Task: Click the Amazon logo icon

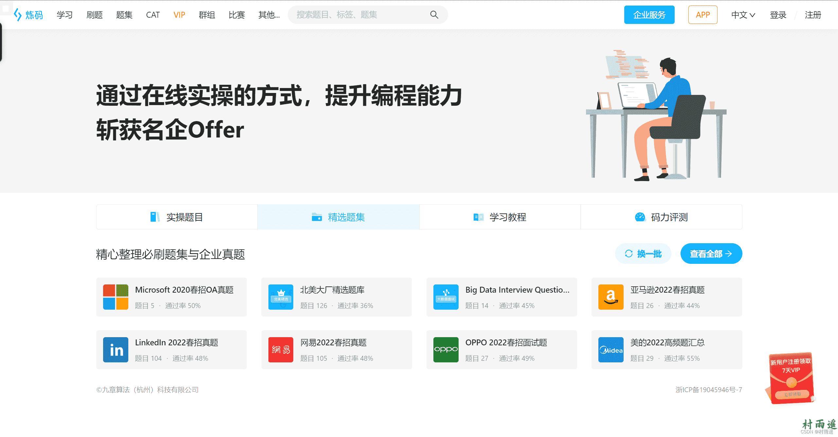Action: pos(610,297)
